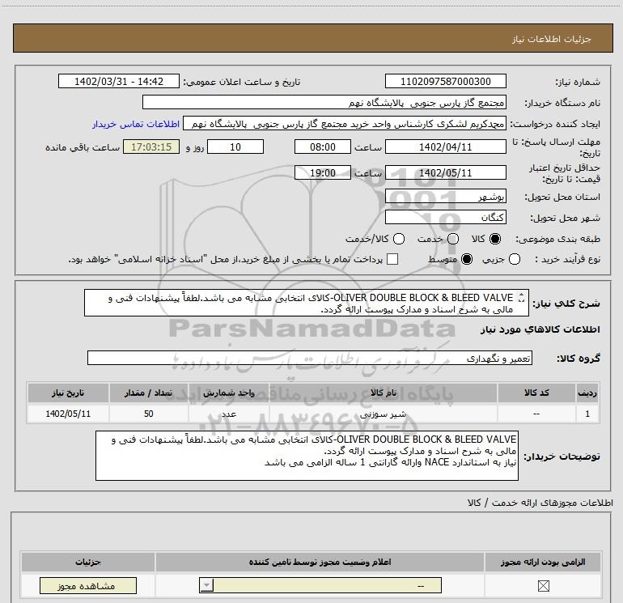This screenshot has width=623, height=603.
Task: Click the need date cell 1402/05/11
Action: point(68,414)
